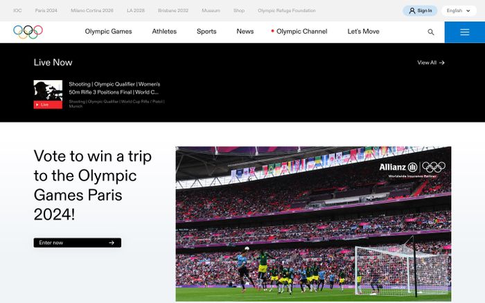The image size is (485, 303).
Task: Open the Shooting Olympic Qualifier live thumbnail
Action: pyautogui.click(x=48, y=94)
